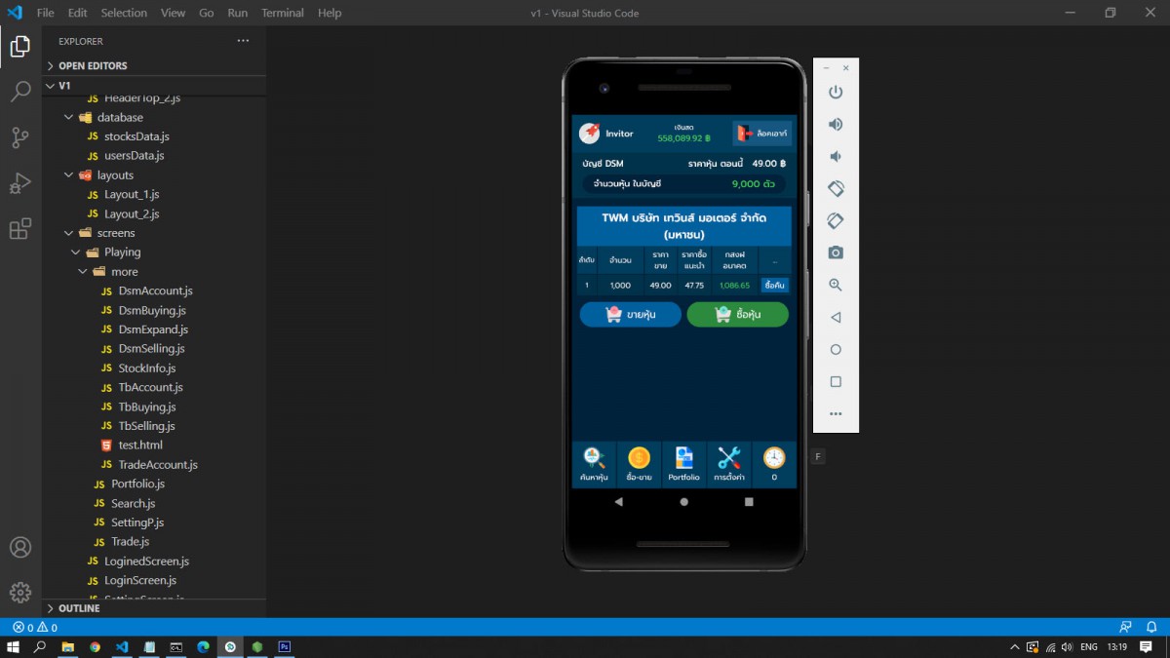Click taskbar clock showing 13:19
The width and height of the screenshot is (1170, 658).
(x=1117, y=646)
